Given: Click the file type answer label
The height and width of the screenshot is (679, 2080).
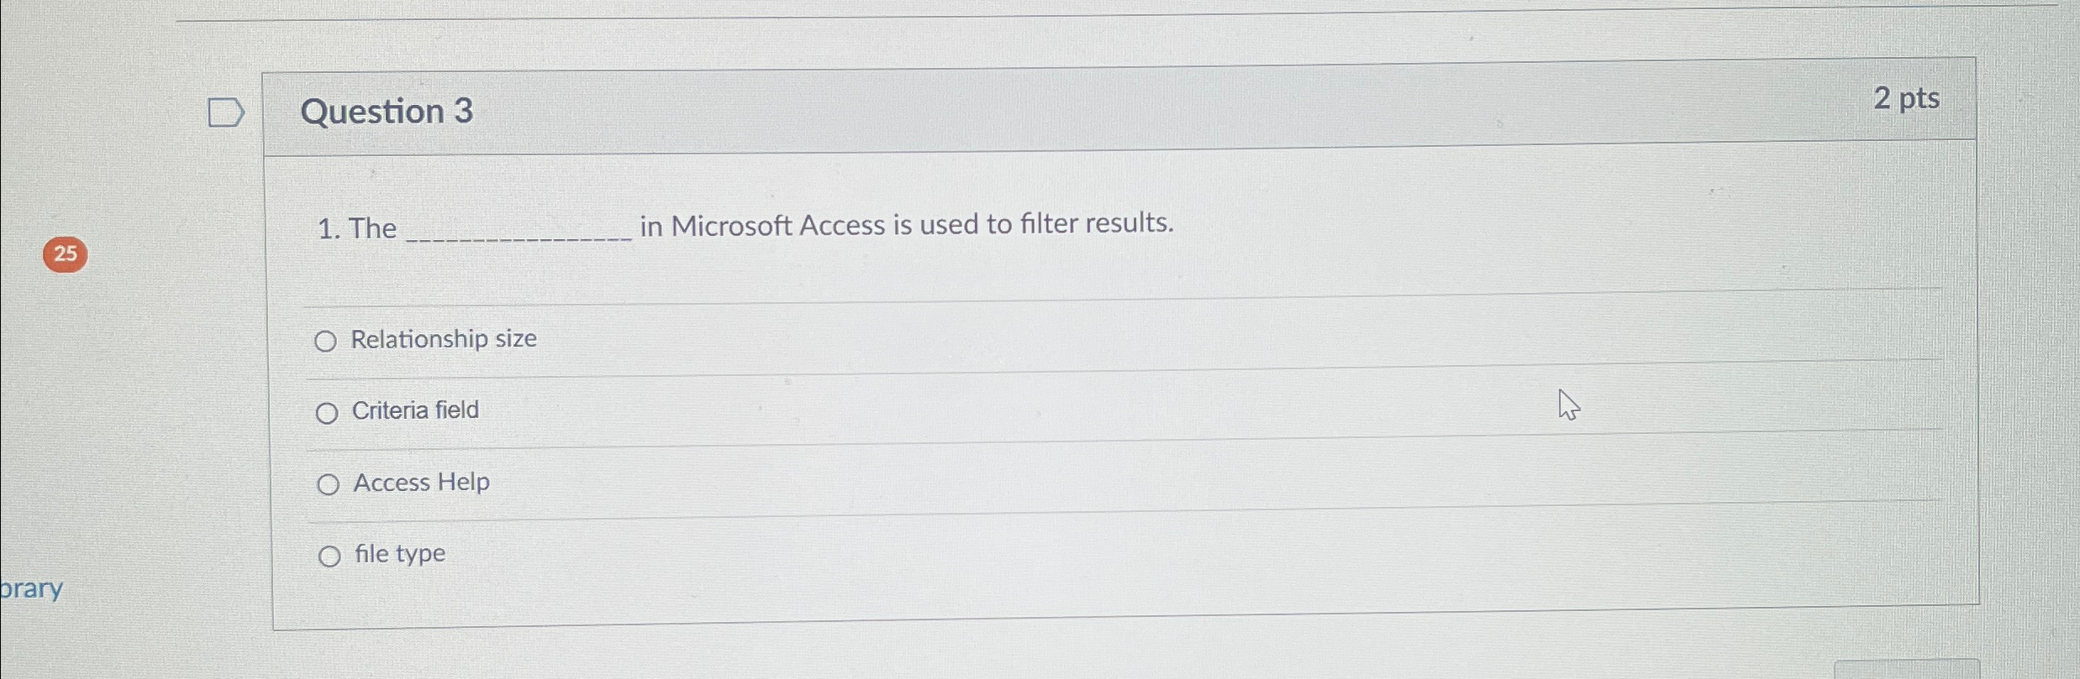Looking at the screenshot, I should pos(398,553).
